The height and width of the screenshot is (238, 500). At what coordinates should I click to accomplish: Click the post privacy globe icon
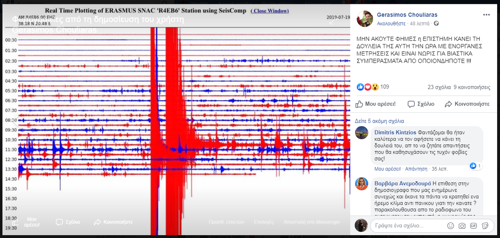pos(437,24)
